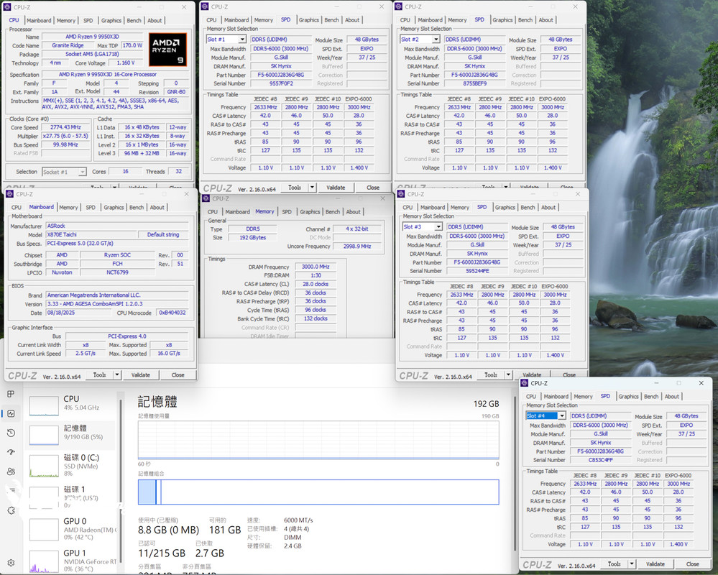718x575 pixels.
Task: Switch to CPU tab in Slot #4 window
Action: pos(531,397)
